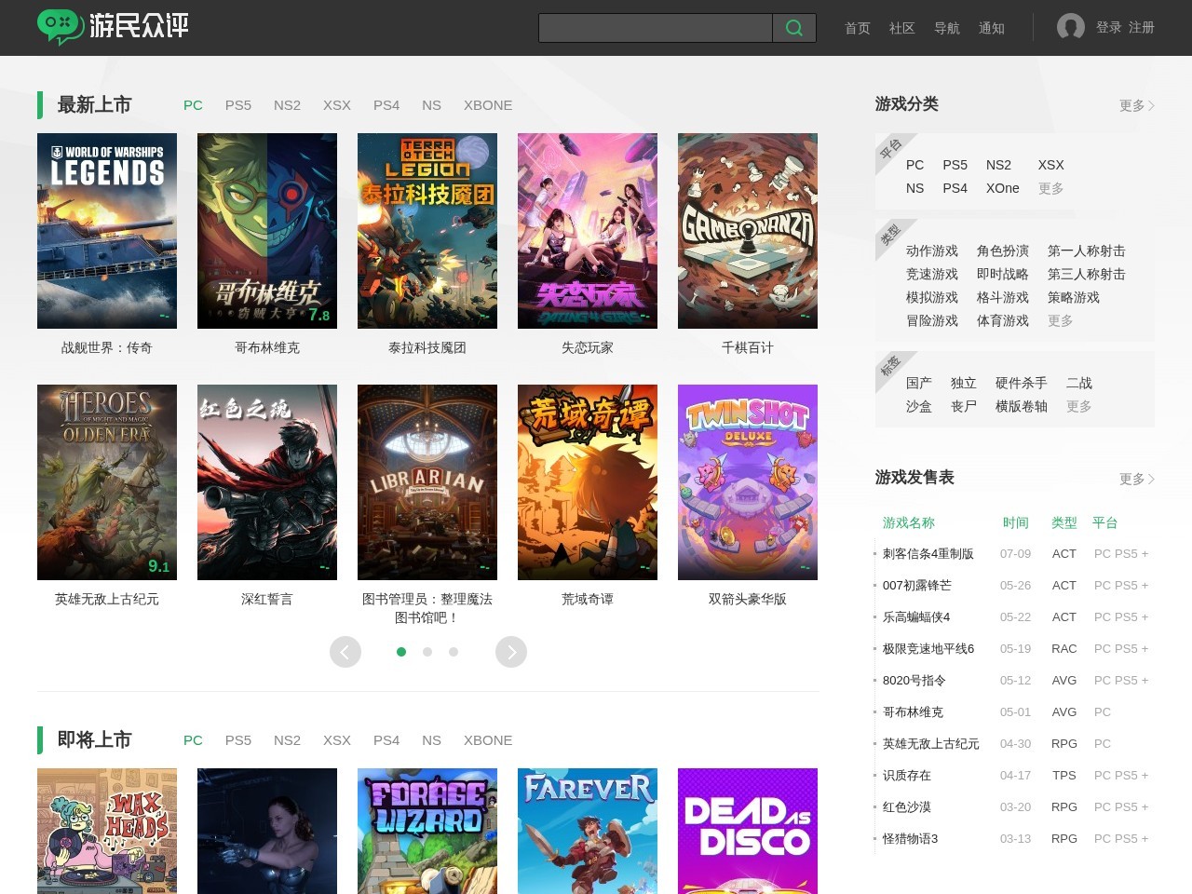Click the 登录 login link
1192x894 pixels.
coord(1109,27)
